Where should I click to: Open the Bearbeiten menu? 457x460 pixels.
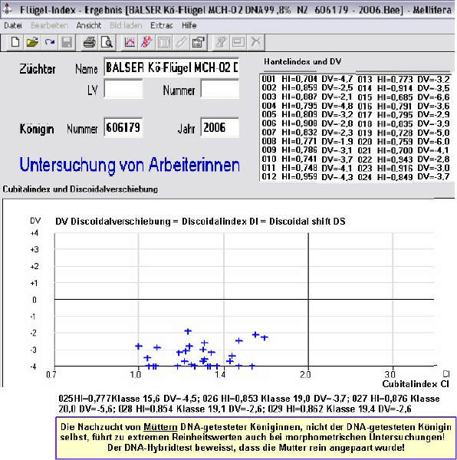coord(49,25)
